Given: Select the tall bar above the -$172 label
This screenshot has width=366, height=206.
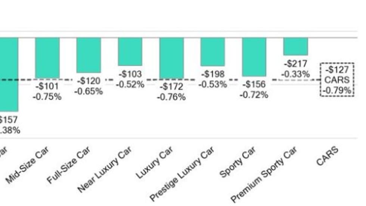Looking at the screenshot, I should (x=171, y=58).
